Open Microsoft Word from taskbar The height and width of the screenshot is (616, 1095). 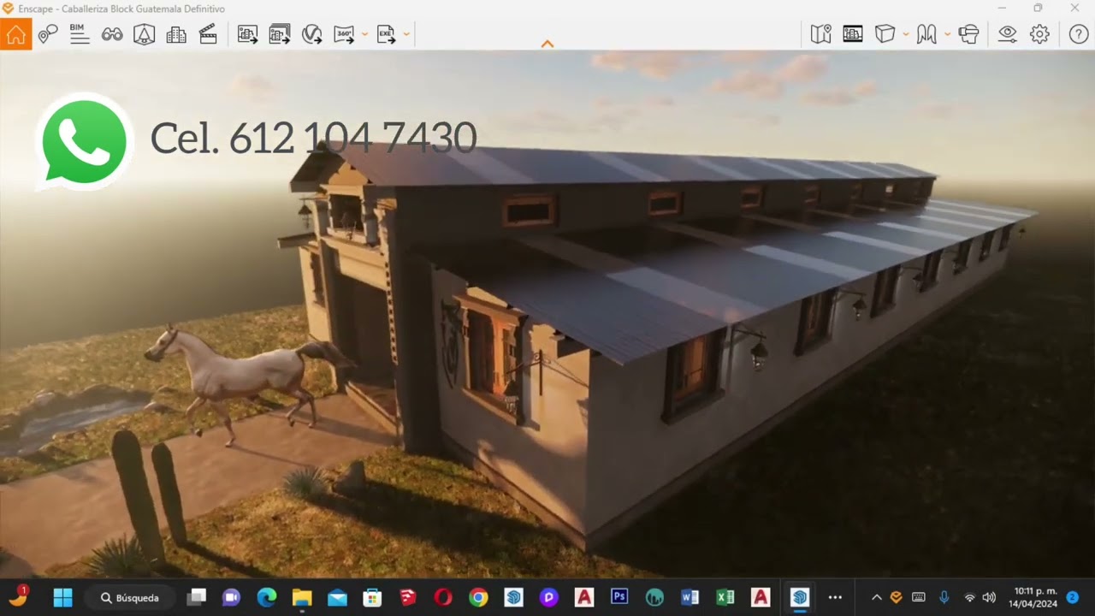pyautogui.click(x=690, y=597)
